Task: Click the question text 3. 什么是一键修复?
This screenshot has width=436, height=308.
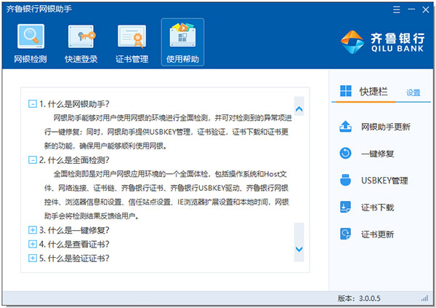Action: click(74, 230)
